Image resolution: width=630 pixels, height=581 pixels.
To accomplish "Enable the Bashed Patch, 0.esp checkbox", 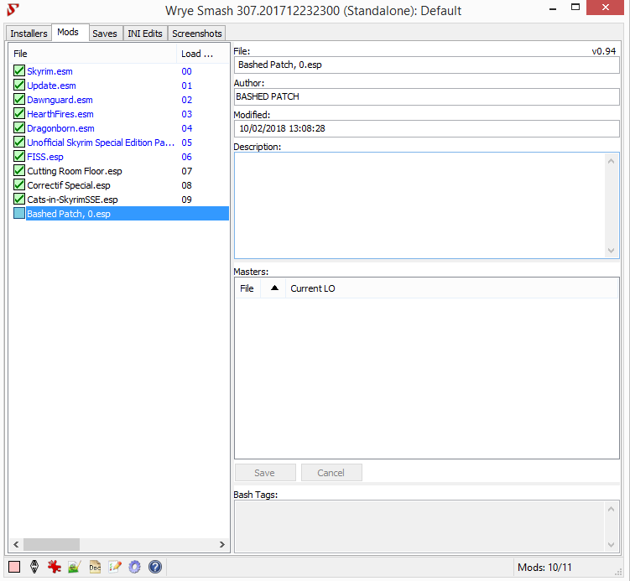I will tap(19, 214).
